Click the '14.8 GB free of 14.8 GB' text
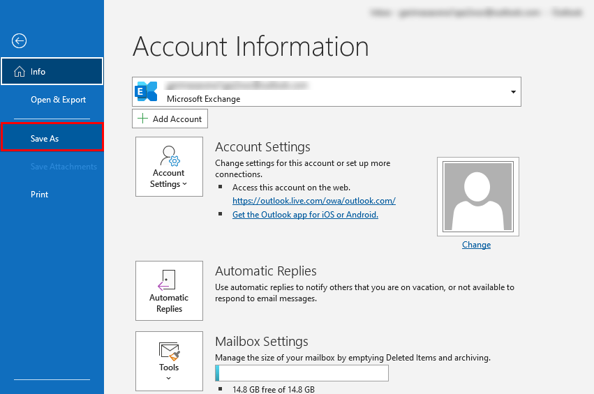 coord(274,389)
